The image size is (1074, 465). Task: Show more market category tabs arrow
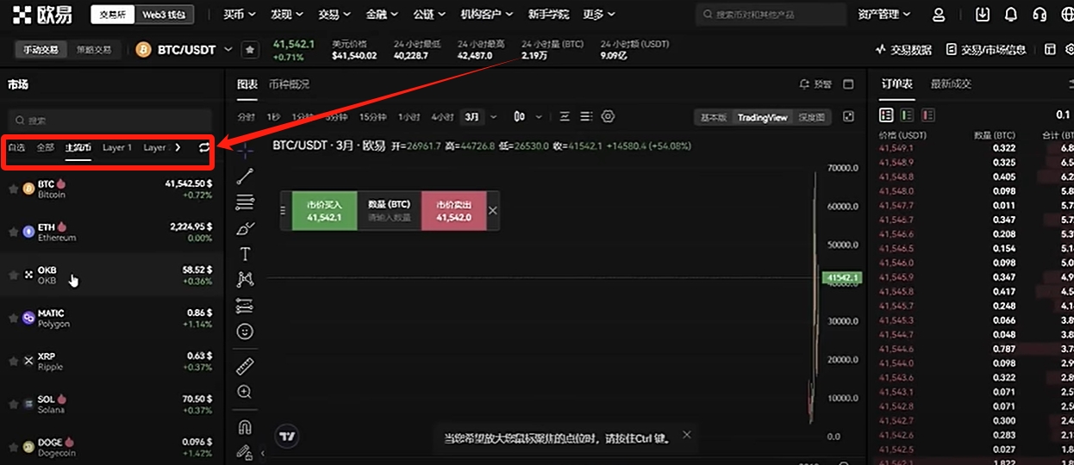178,147
